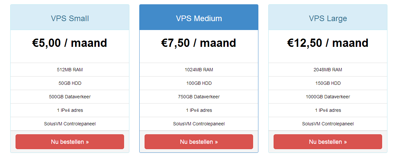Screen dimensions: 397x161
Task: Order the VPS Small plan
Action: [x=70, y=142]
